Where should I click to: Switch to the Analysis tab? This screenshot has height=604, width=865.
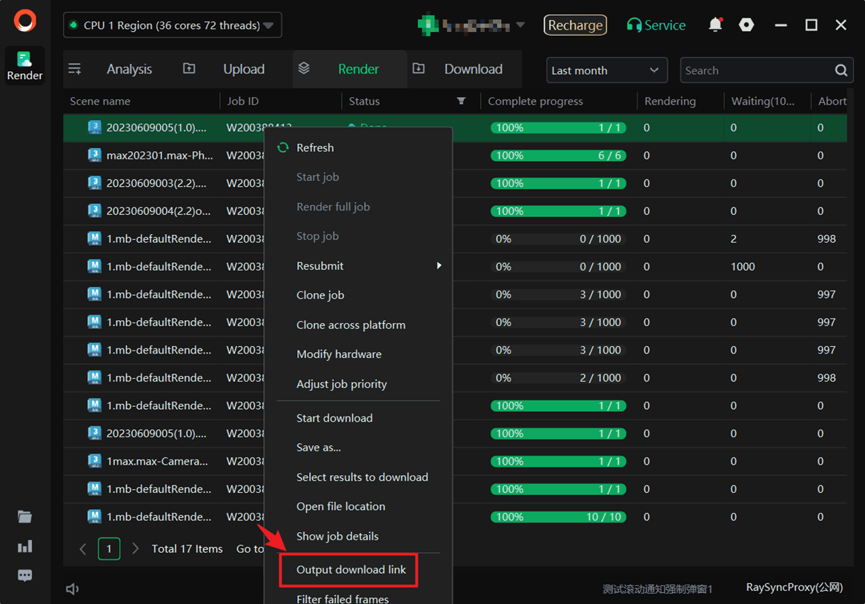coord(129,69)
